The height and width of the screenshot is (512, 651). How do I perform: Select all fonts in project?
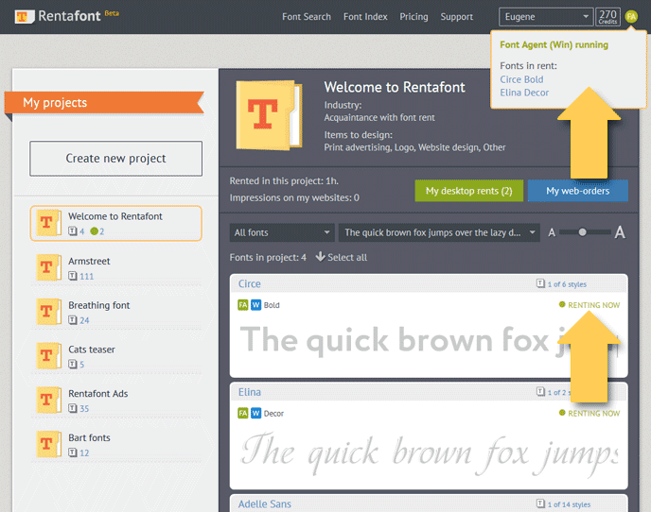(x=347, y=257)
